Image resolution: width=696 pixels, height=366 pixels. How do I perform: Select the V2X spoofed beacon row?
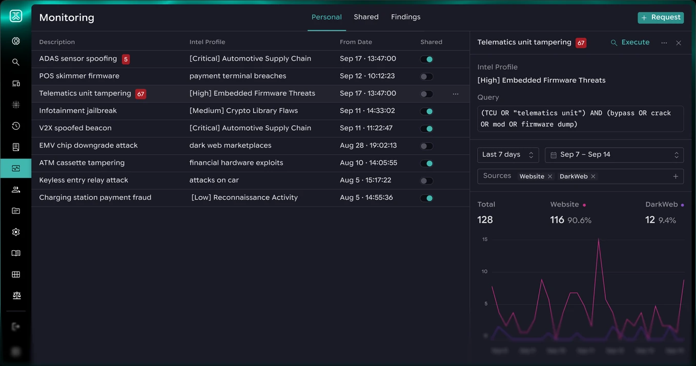click(x=251, y=129)
